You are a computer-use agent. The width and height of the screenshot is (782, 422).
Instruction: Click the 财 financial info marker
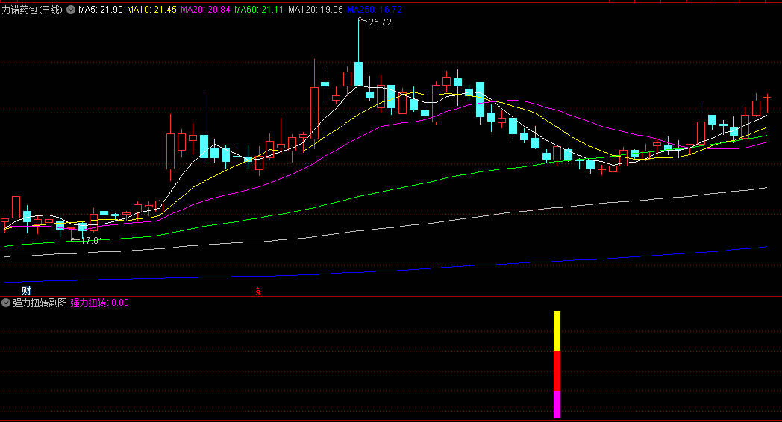pos(26,290)
